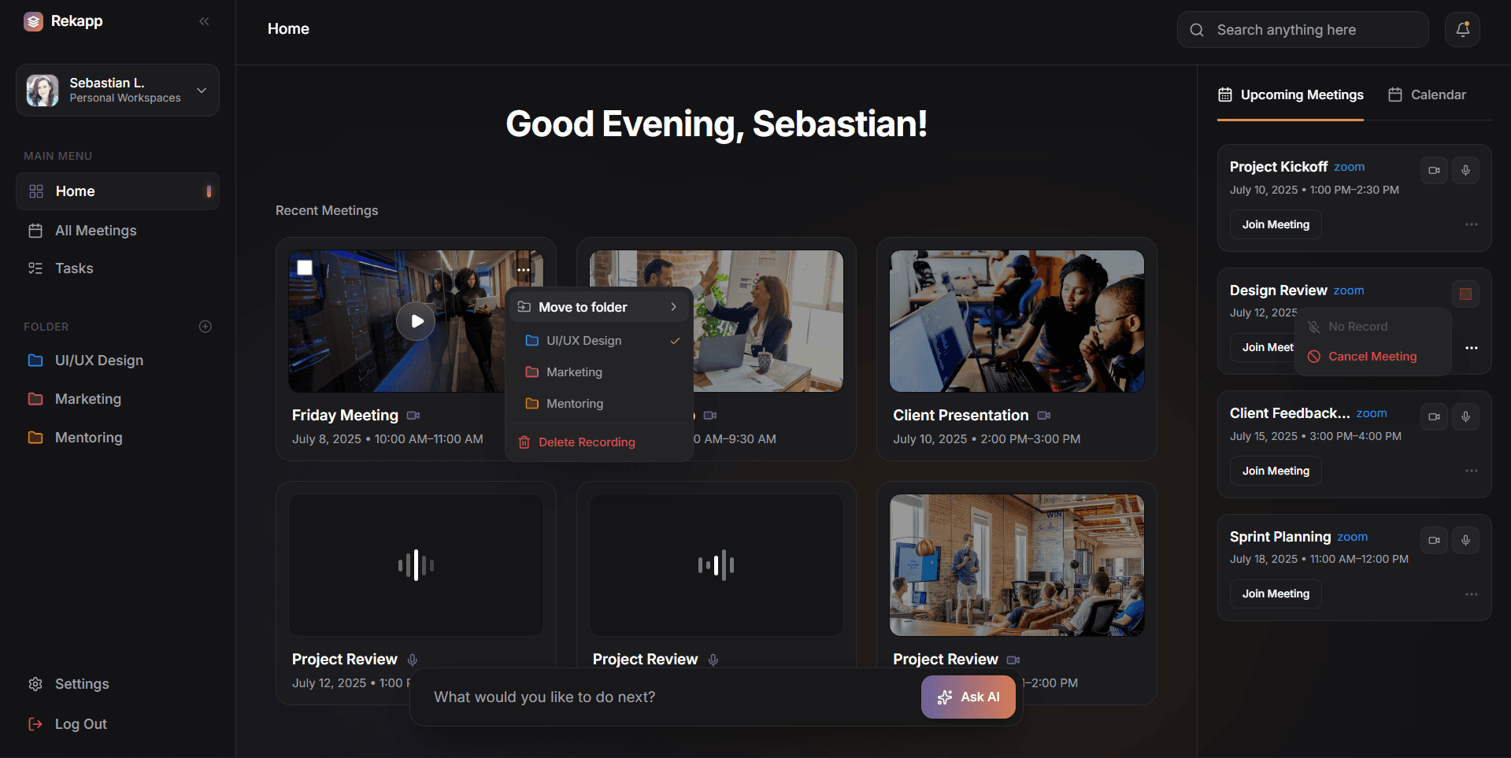
Task: Stop recording the Design Review meeting
Action: click(1466, 294)
